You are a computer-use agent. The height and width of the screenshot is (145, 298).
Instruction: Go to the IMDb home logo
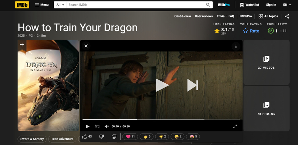(x=22, y=5)
